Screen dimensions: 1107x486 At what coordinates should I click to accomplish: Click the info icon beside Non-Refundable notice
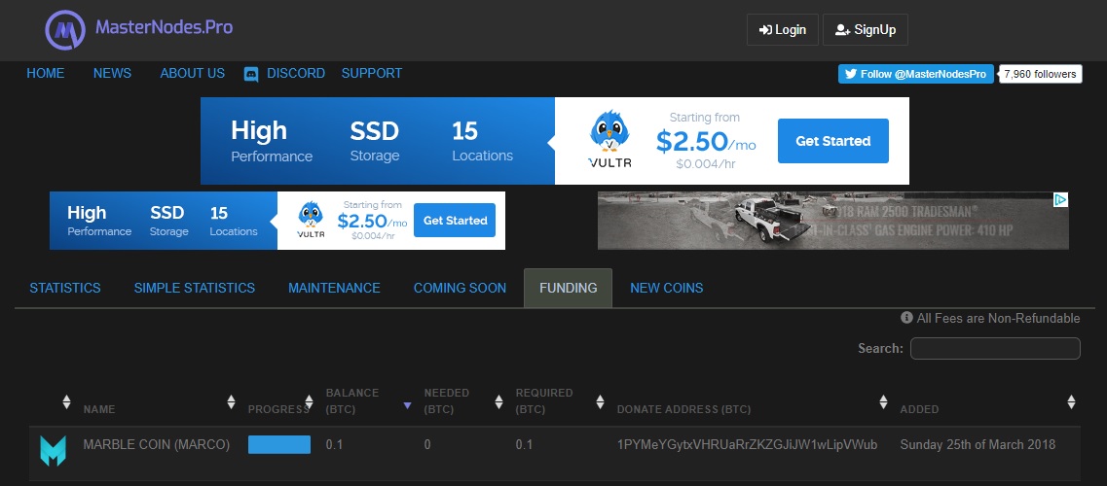(907, 318)
